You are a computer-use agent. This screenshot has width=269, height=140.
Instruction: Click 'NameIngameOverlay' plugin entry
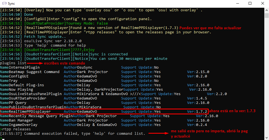(19, 125)
